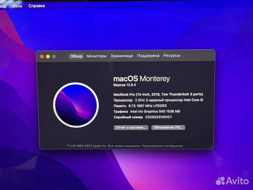Select the Обзор tab
253x190 pixels.
click(x=76, y=56)
